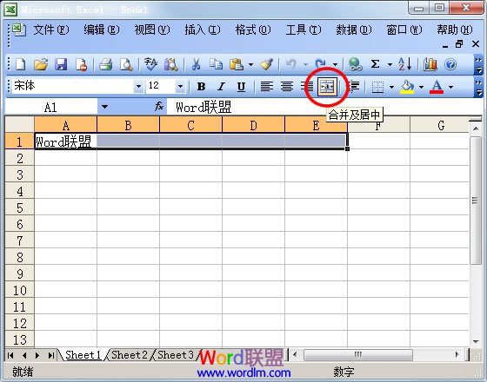Print with the printer icon
Screen dimensions: 487x382
coord(105,64)
